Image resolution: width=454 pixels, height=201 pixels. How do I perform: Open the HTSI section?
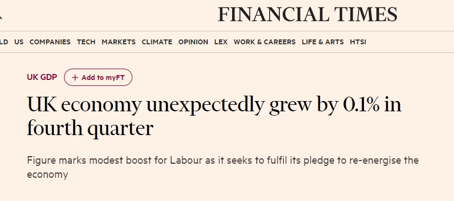click(358, 42)
